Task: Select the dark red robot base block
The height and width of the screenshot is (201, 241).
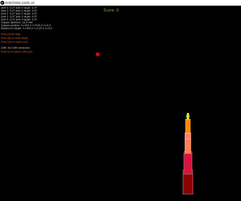Action: click(188, 184)
